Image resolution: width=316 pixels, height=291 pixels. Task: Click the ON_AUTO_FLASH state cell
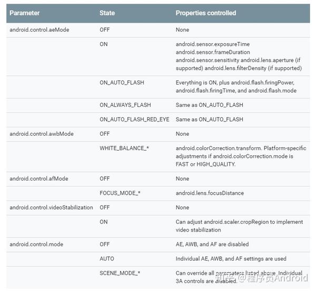(122, 83)
